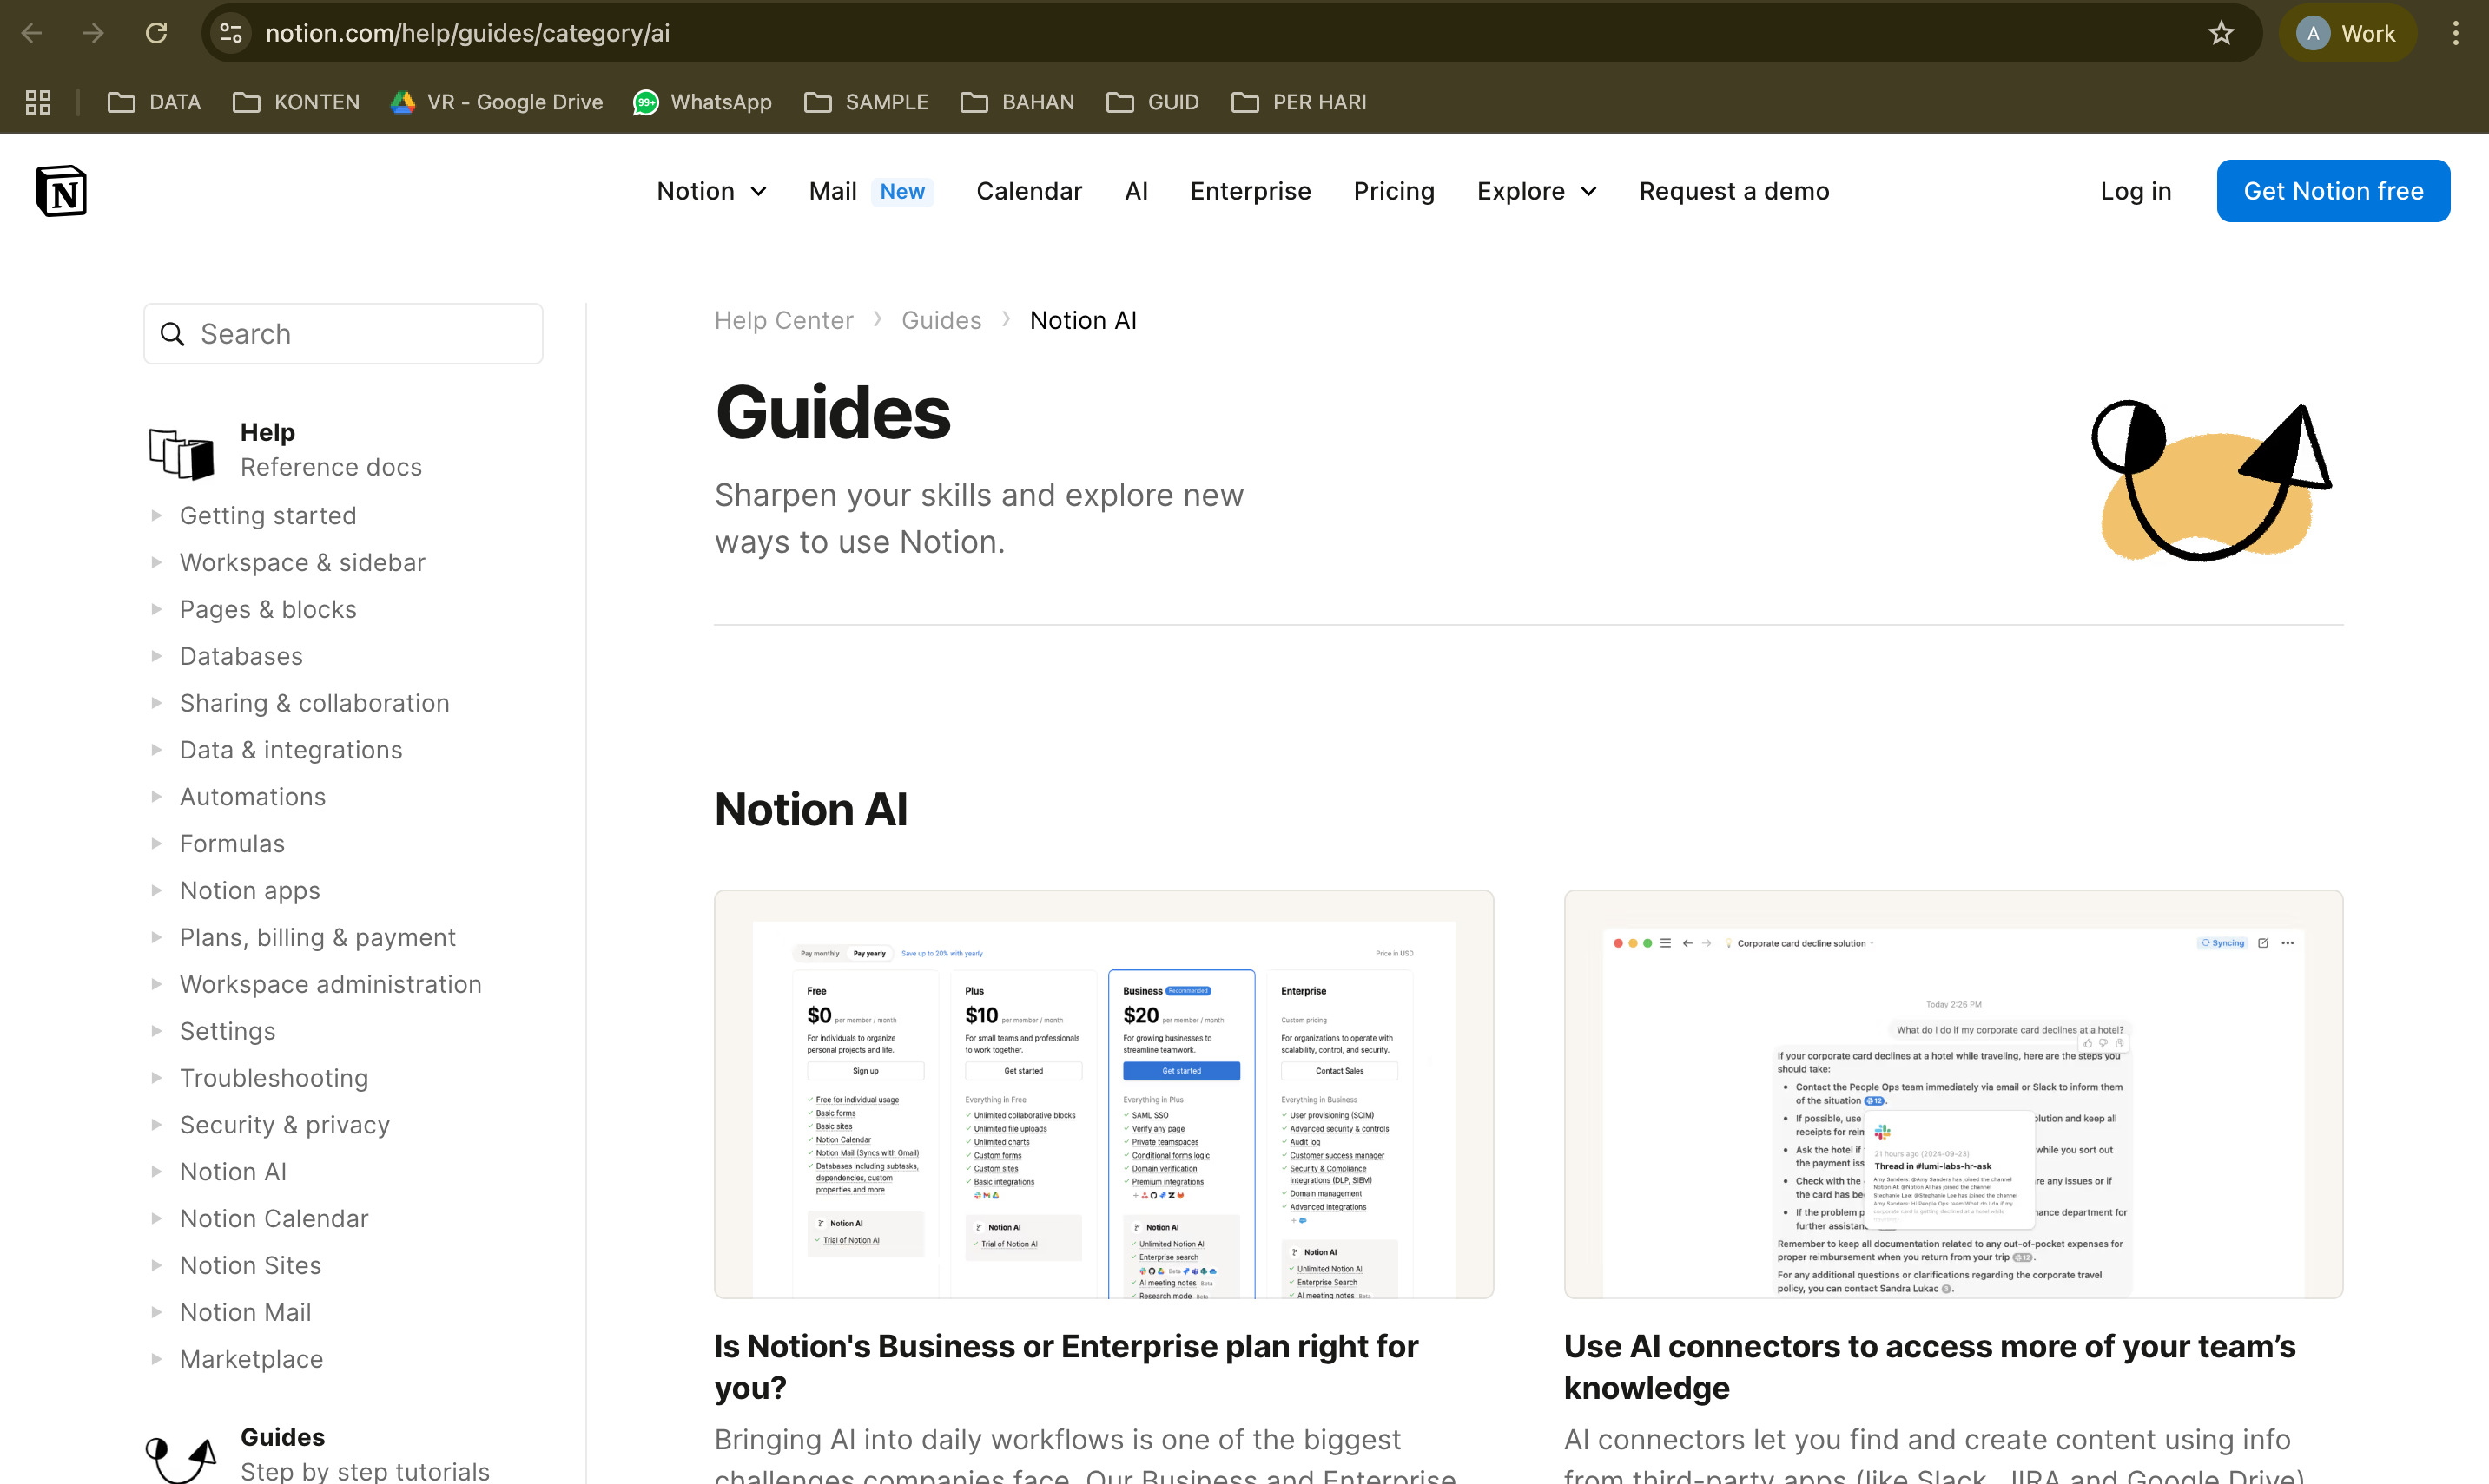Open the Calendar menu item
The width and height of the screenshot is (2489, 1484).
(1028, 191)
